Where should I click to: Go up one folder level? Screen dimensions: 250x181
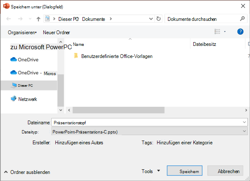pyautogui.click(x=38, y=19)
